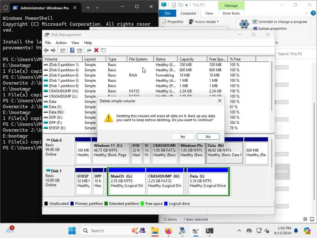Toggle the Show/Hide Console Tree toolbar icon
The height and width of the screenshot is (238, 317).
coord(63,51)
